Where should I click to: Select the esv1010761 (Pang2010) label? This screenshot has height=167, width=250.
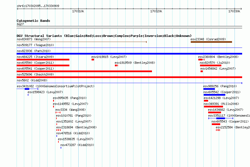pos(74,116)
